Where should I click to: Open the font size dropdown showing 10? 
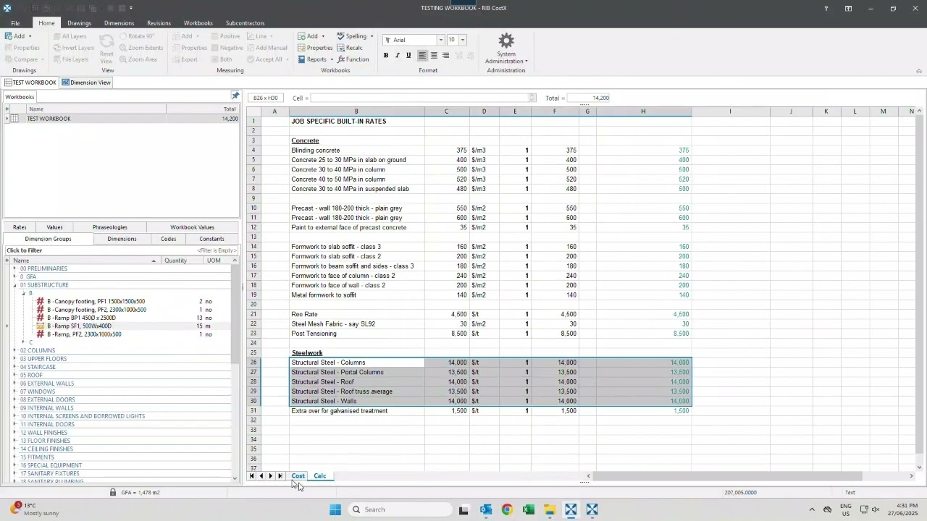point(463,40)
